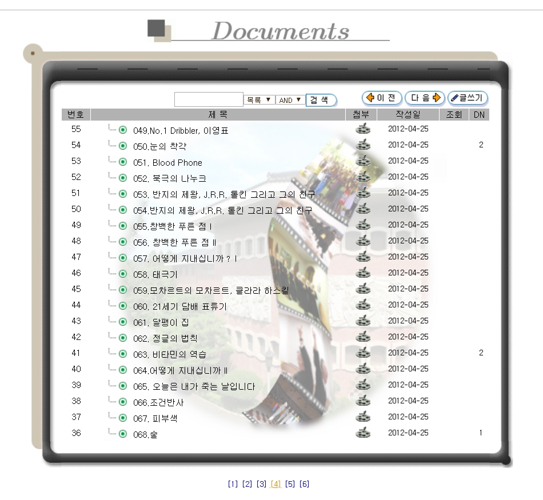
Task: Select current page [4] link
Action: click(276, 484)
